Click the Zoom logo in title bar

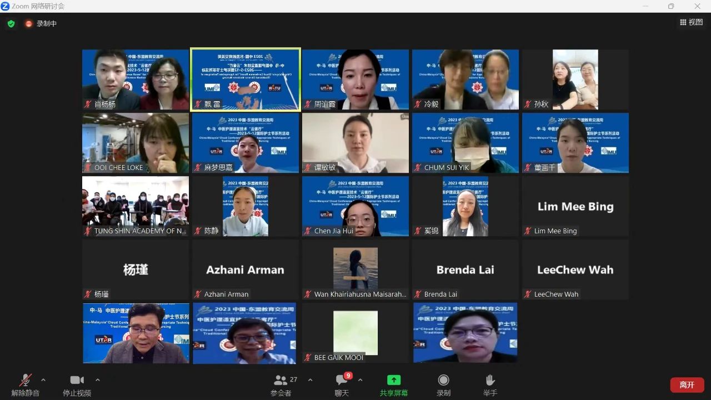6,6
